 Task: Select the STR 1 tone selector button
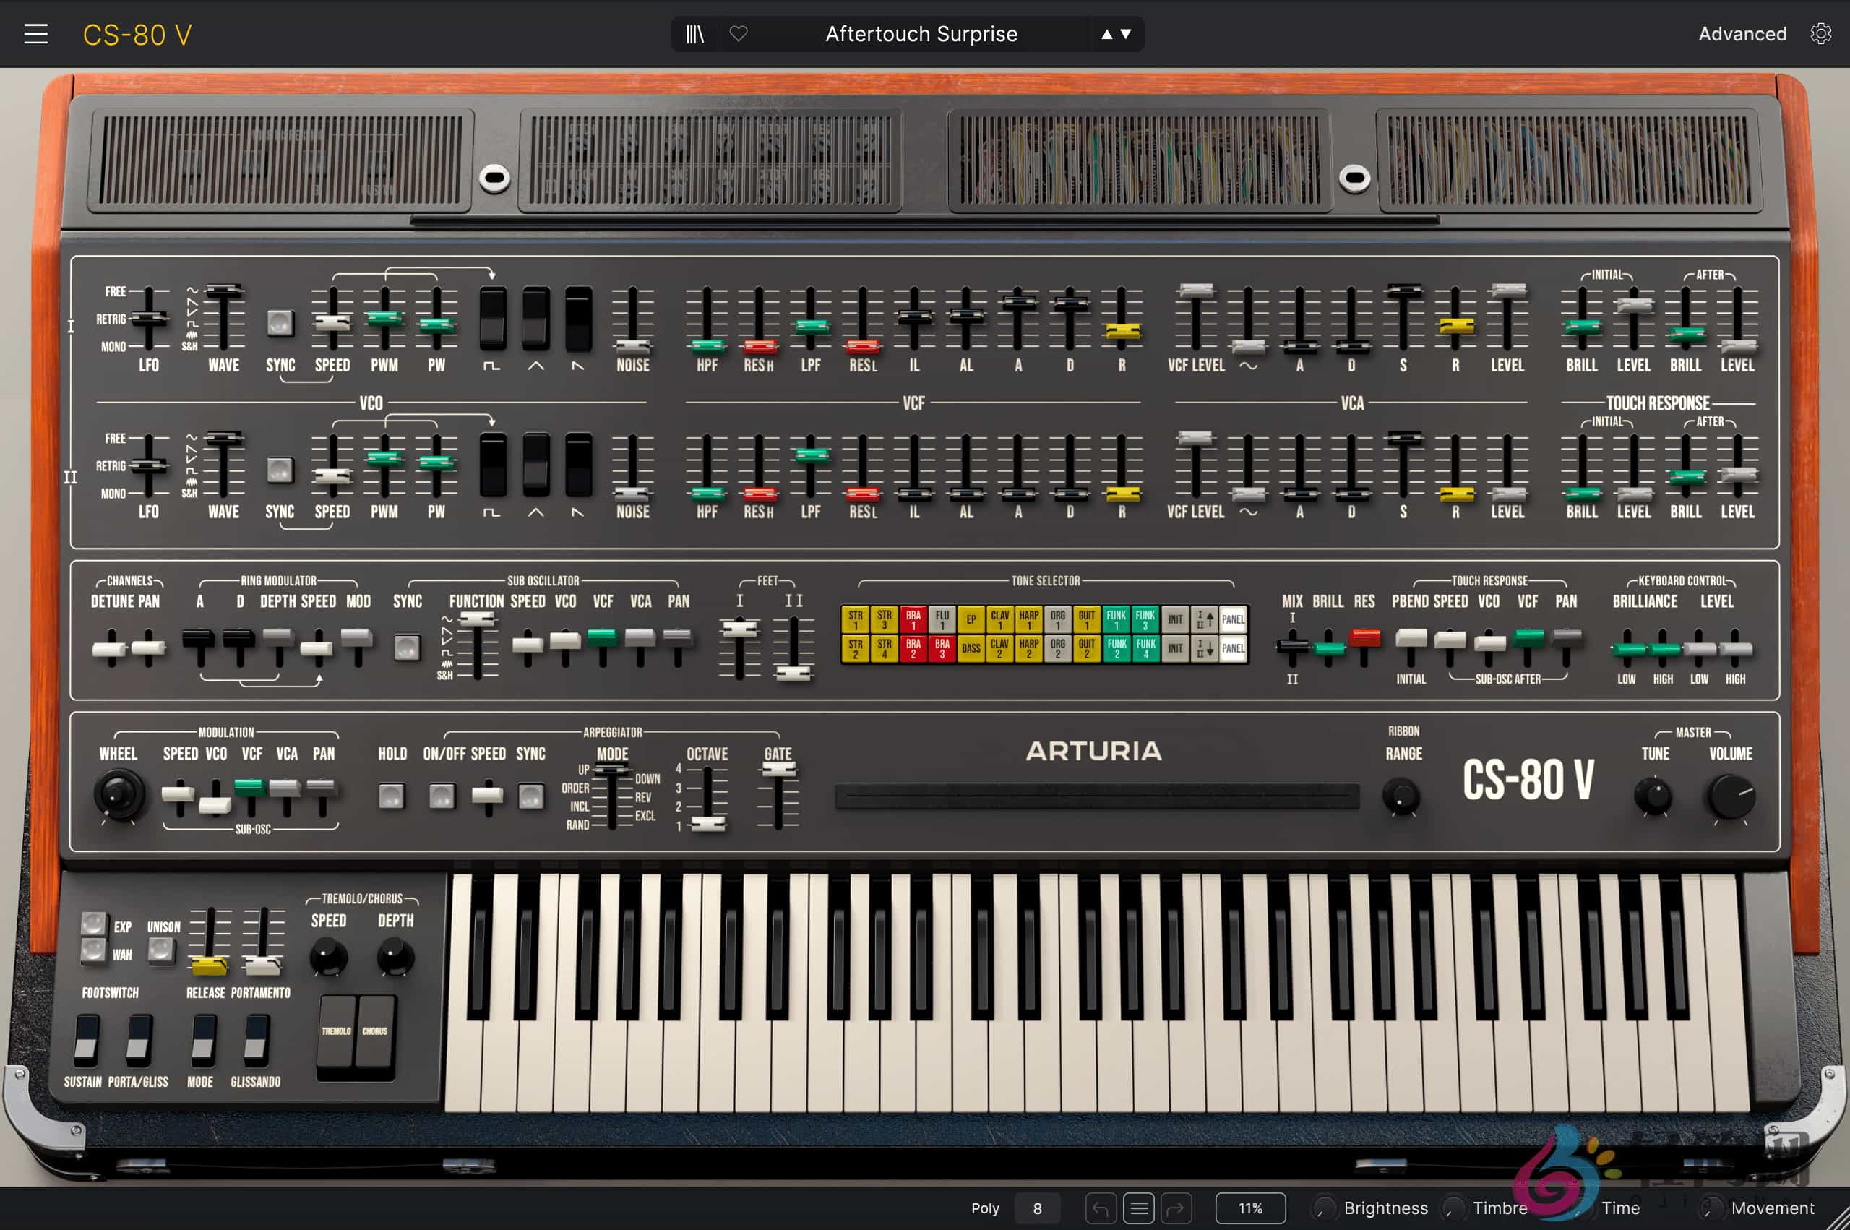(x=855, y=619)
